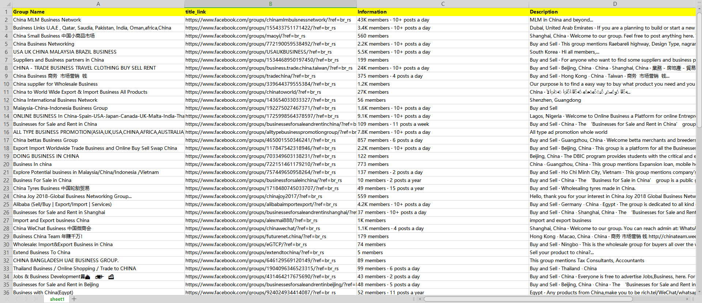The height and width of the screenshot is (303, 702).
Task: Select description cell import and export business
Action: (x=612, y=220)
